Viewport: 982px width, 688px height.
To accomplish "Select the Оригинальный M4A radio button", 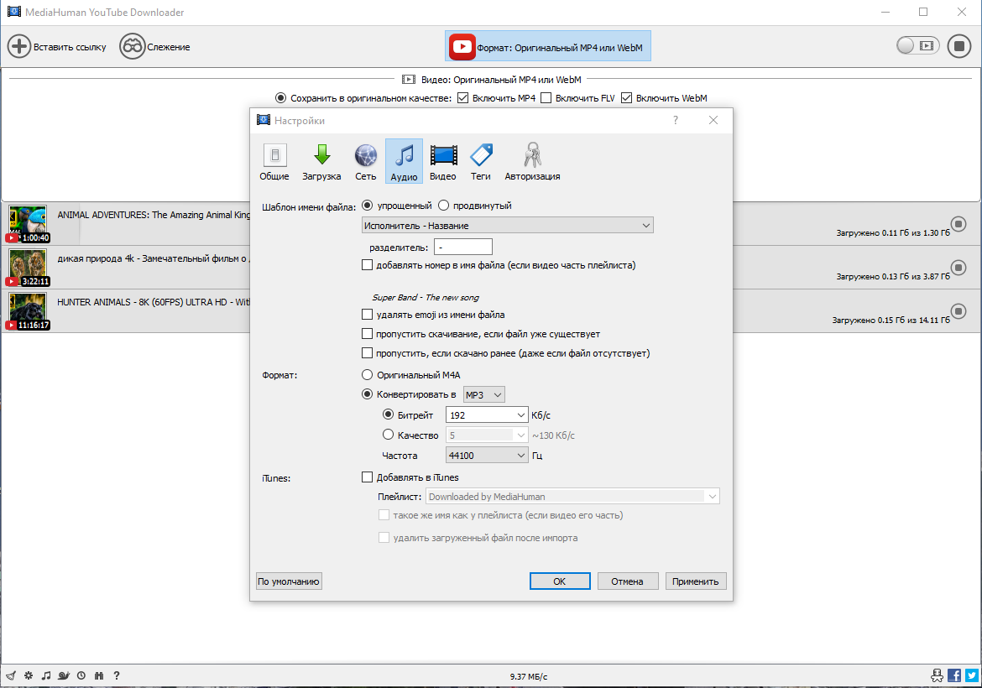I will click(x=368, y=375).
